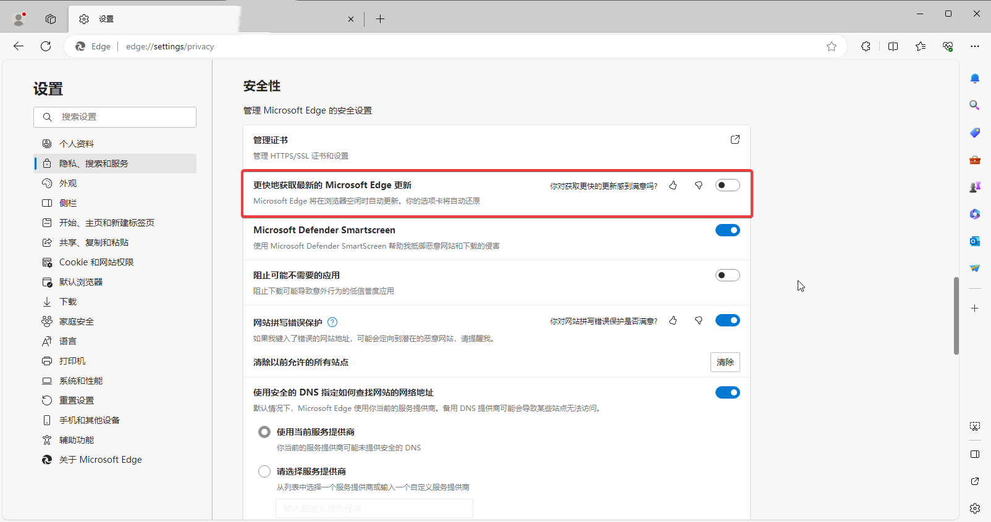Screen dimensions: 991x522
Task: Open sidebar Shopping tag icon
Action: pos(975,133)
